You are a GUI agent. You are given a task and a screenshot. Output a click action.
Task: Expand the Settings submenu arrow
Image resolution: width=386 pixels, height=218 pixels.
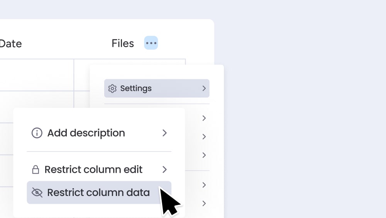click(204, 89)
